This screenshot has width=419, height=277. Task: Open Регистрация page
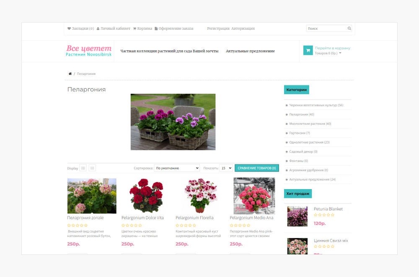218,28
